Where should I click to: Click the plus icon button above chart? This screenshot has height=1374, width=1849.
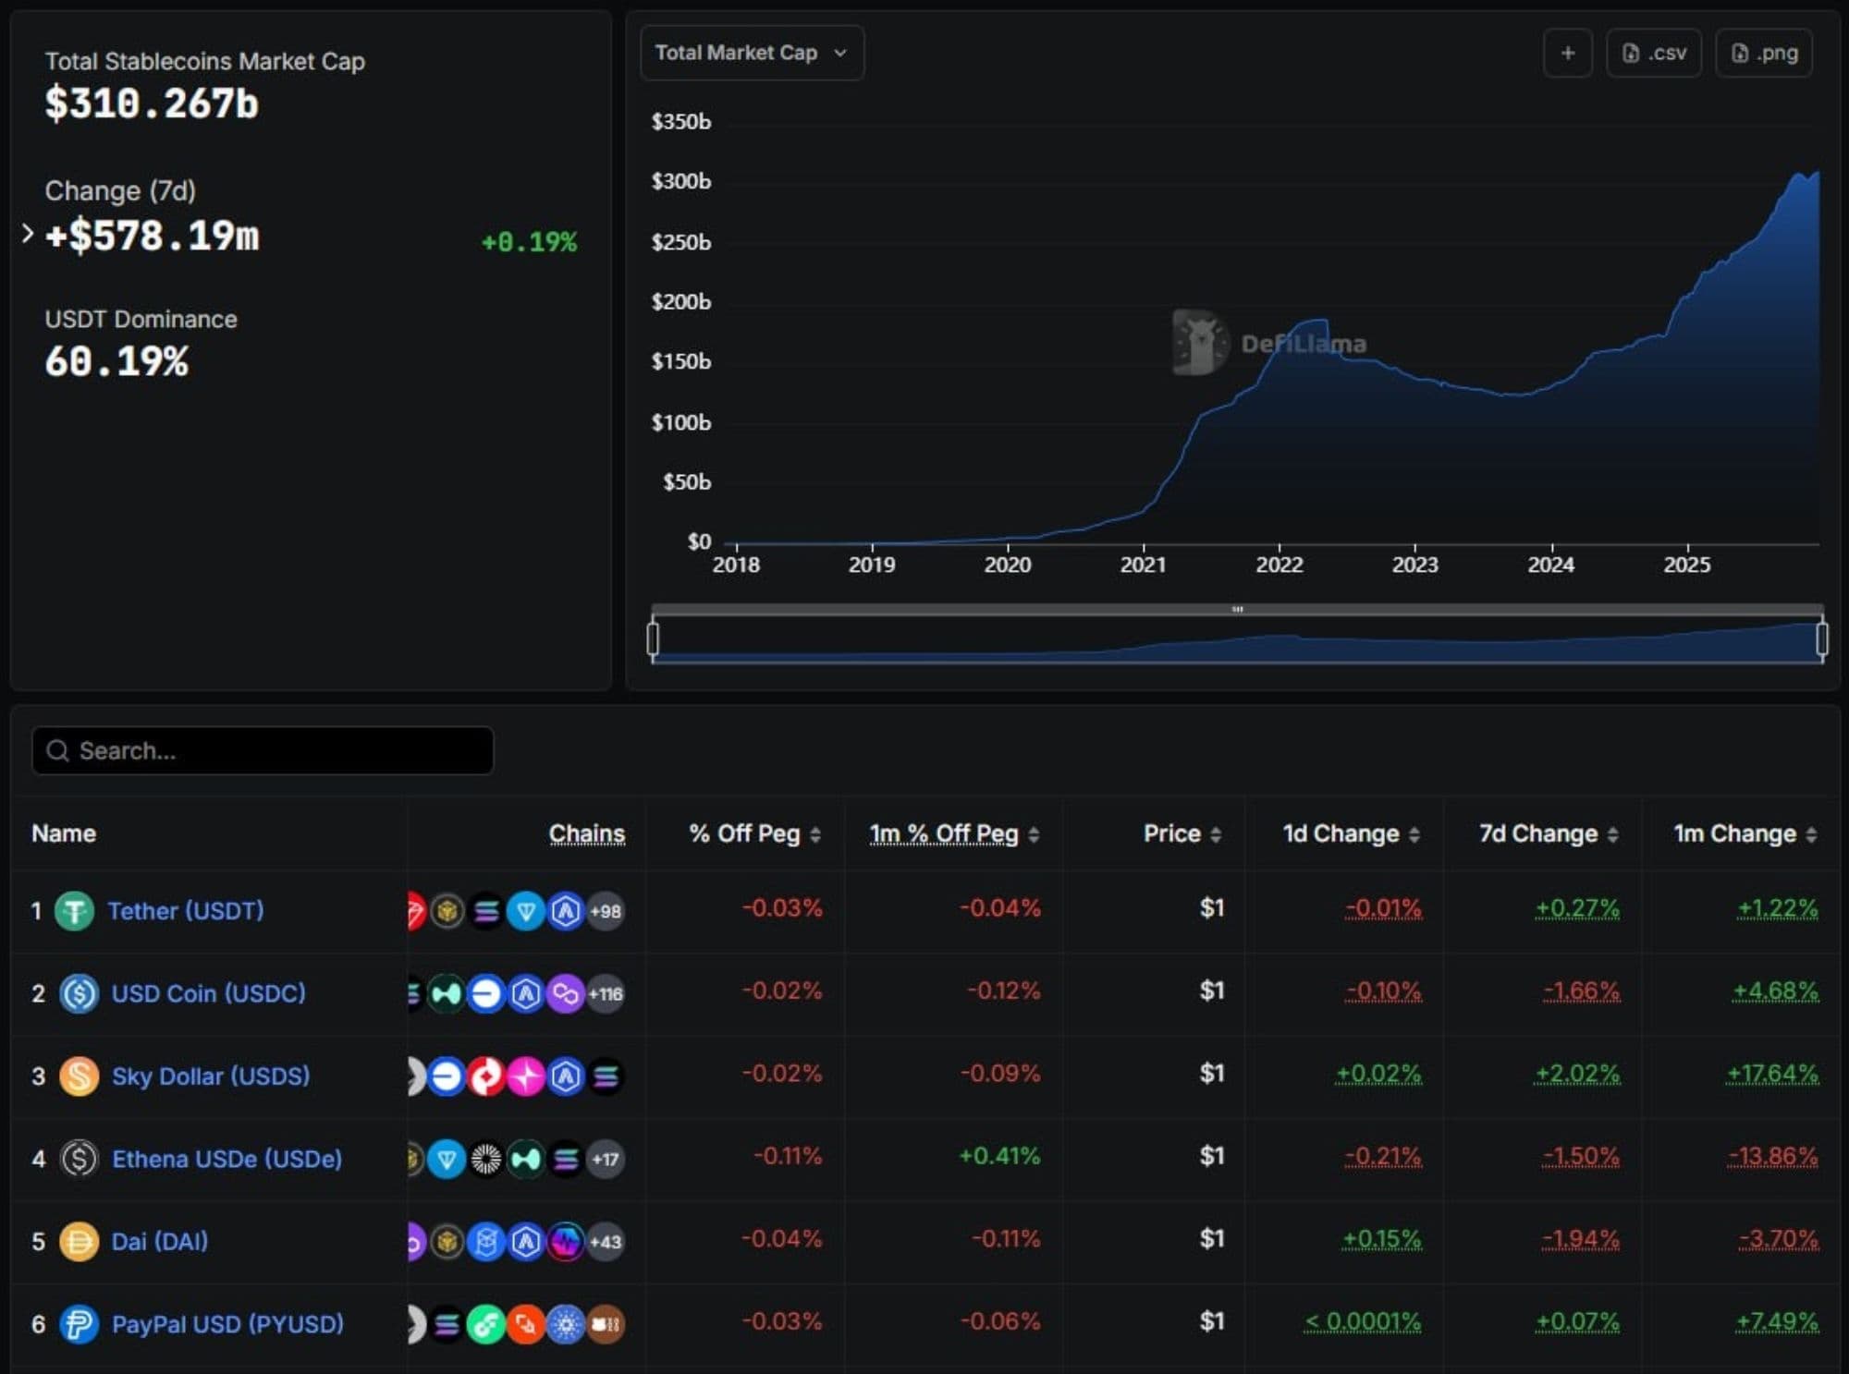click(1567, 53)
